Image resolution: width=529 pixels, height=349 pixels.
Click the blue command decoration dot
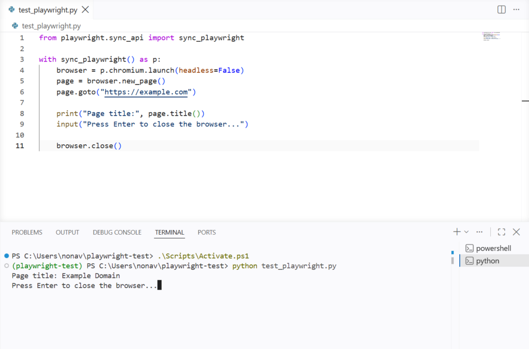[x=6, y=256]
